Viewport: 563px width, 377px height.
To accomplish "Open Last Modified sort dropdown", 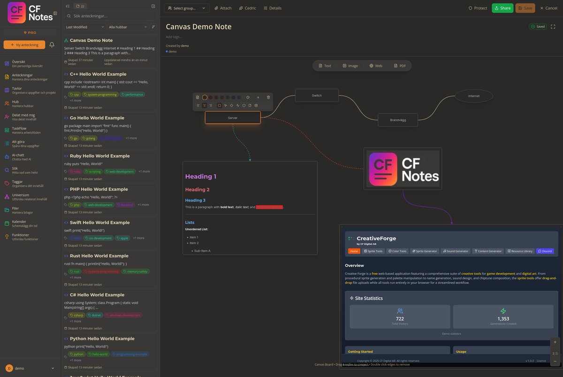I will (85, 27).
